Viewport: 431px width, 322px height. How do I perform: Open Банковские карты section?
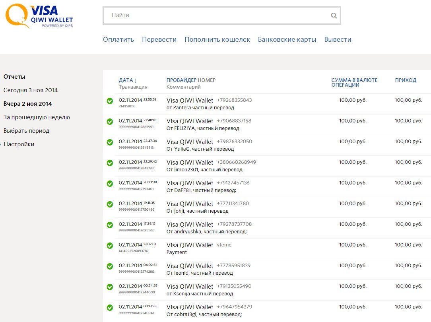coord(287,40)
